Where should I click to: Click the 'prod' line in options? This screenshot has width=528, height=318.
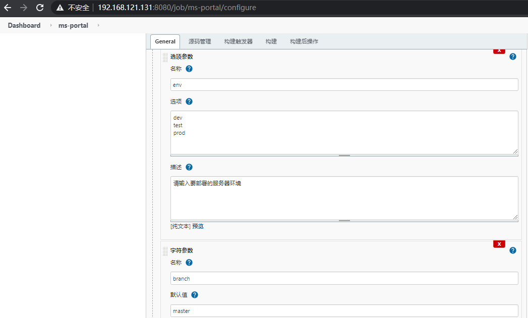[x=179, y=133]
